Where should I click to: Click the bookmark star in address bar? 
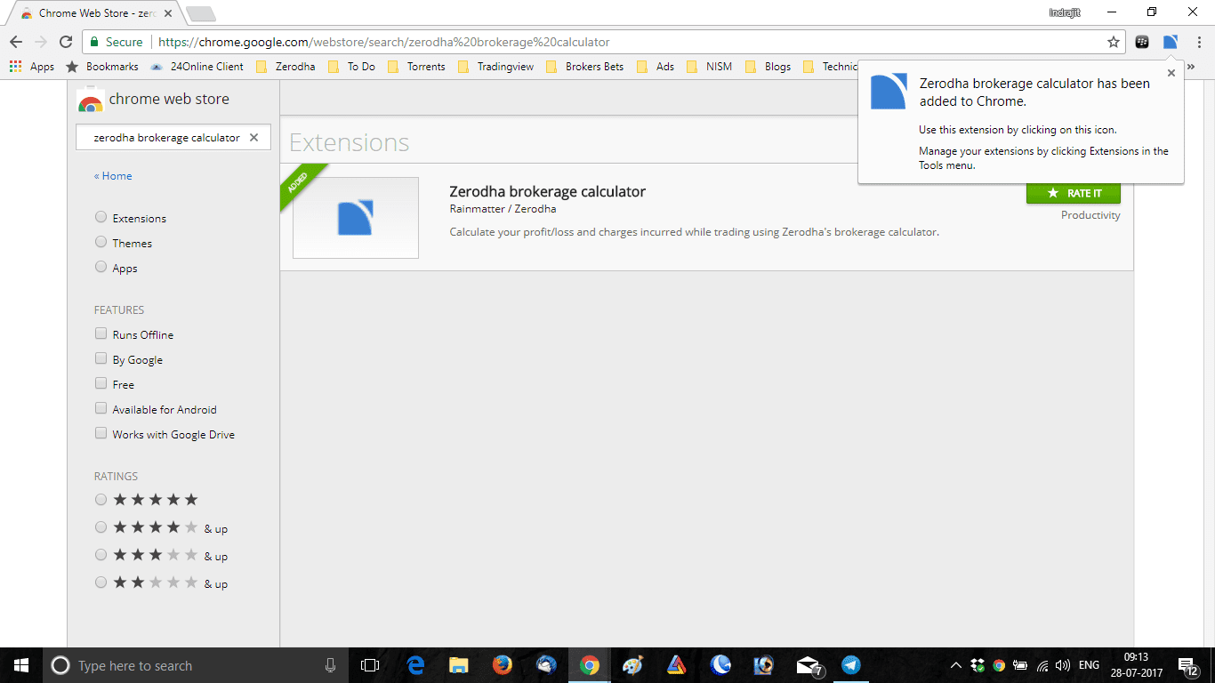[1113, 42]
